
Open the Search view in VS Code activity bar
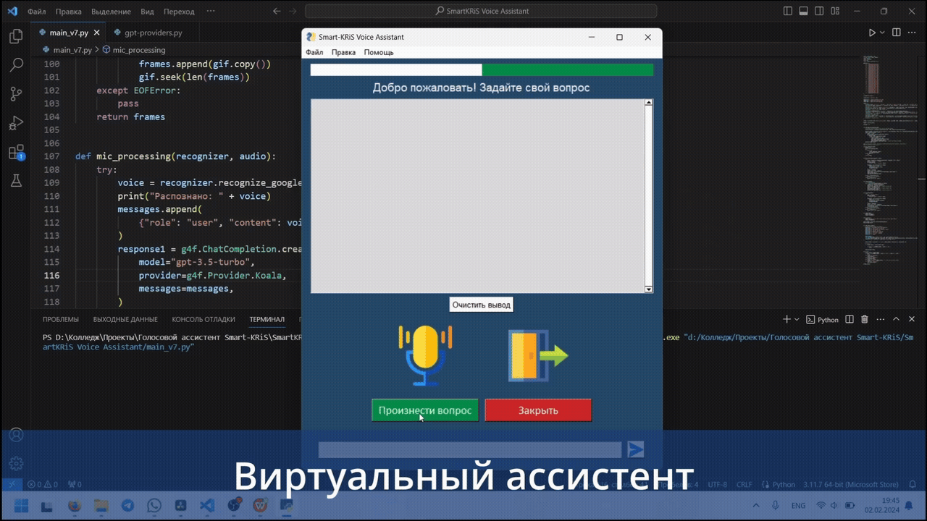coord(16,65)
